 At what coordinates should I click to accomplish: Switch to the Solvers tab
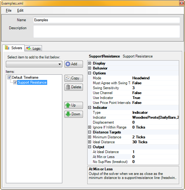pos(13,48)
